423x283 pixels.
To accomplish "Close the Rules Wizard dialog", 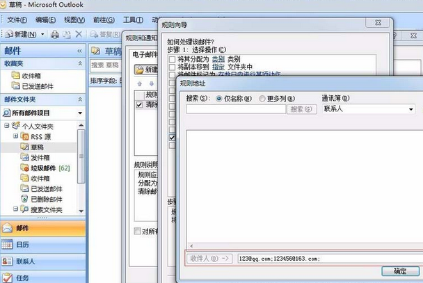I will pos(378,23).
